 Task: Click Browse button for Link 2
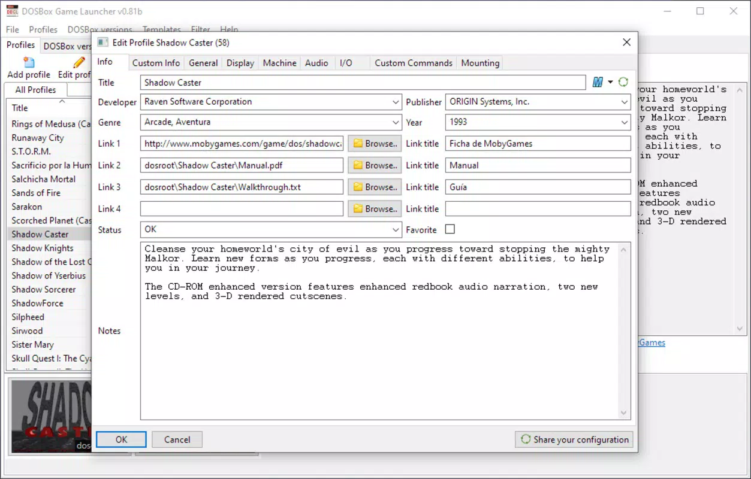375,165
